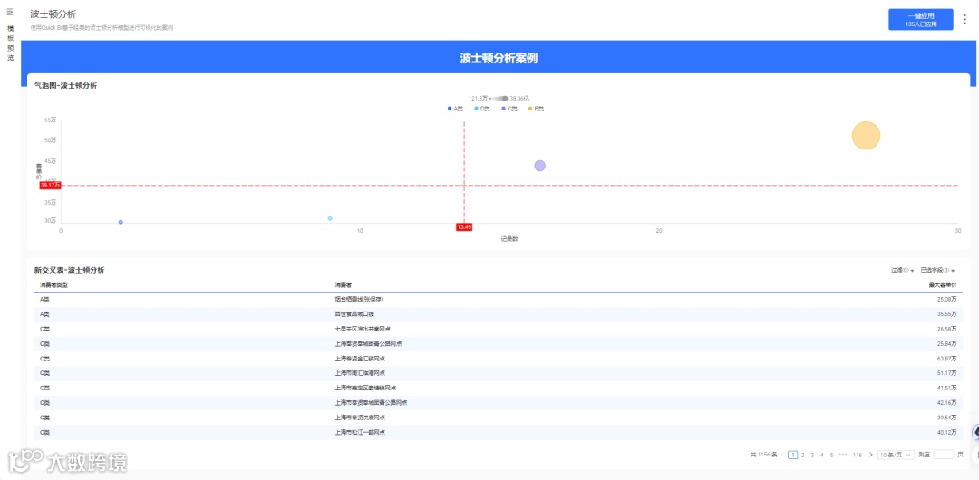Select the light blue D类 bubble
Viewport: 979px width, 480px height.
click(330, 218)
